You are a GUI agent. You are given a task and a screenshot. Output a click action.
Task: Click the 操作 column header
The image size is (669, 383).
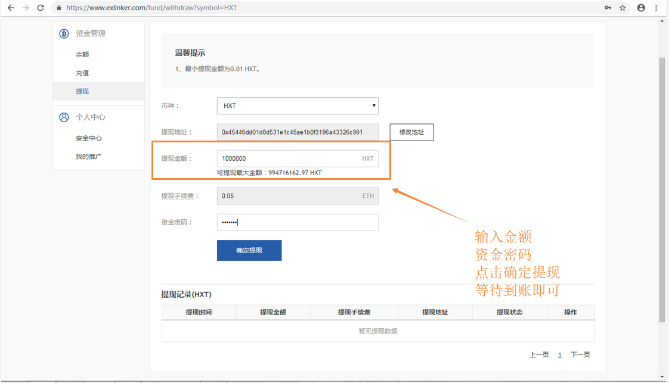[571, 312]
